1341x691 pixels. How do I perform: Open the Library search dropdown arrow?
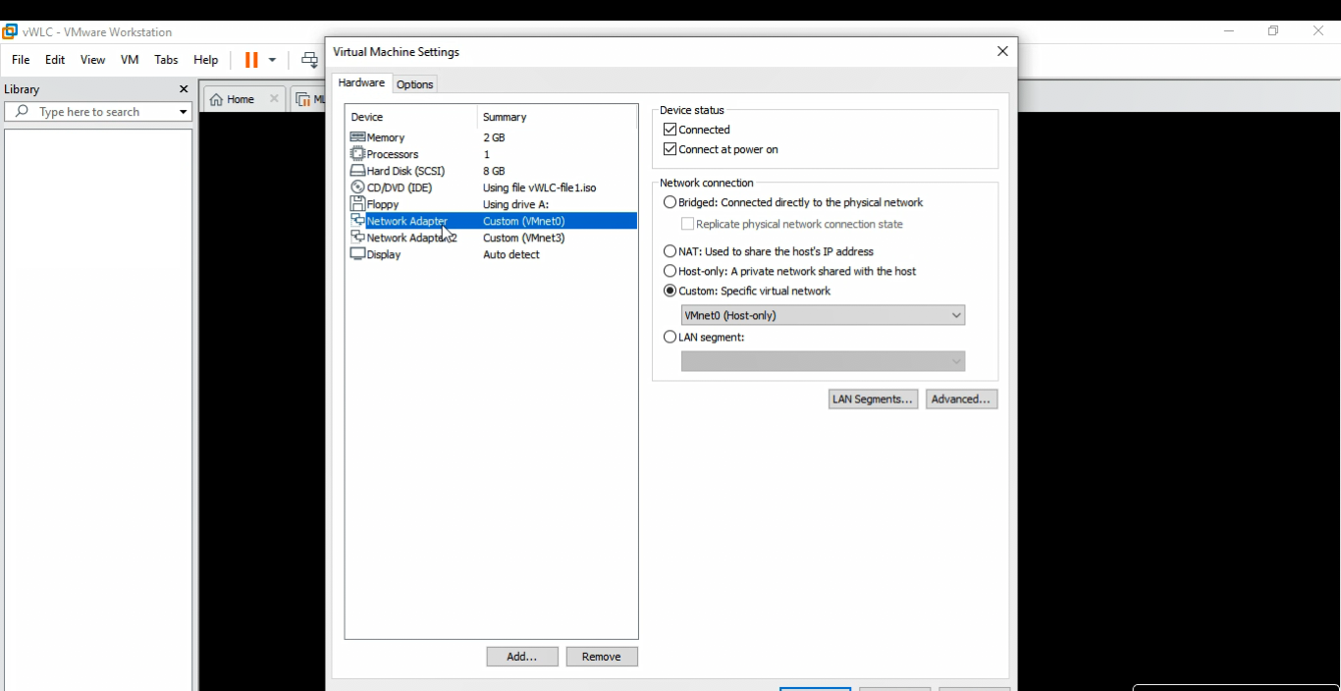[x=183, y=112]
